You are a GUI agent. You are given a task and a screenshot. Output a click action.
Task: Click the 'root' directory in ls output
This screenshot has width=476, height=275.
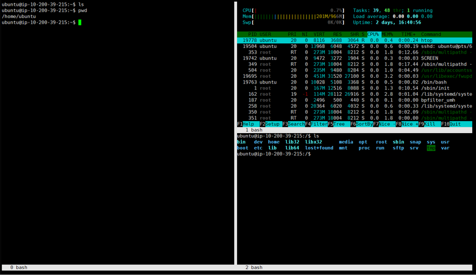pyautogui.click(x=381, y=142)
